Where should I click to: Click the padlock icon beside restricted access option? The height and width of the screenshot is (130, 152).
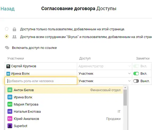(x=14, y=29)
